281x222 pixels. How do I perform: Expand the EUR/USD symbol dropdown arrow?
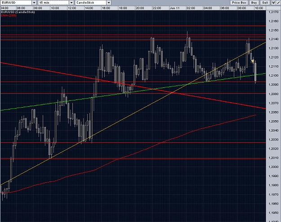tap(34, 3)
